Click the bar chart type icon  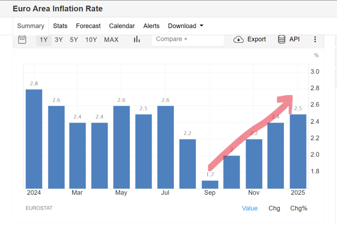(137, 39)
